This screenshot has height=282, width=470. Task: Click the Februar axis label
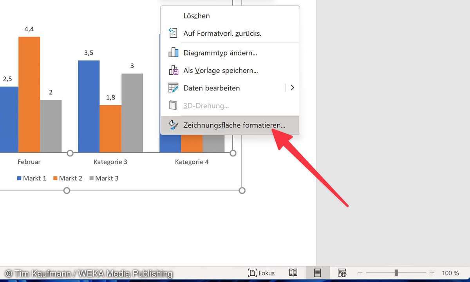pos(29,162)
